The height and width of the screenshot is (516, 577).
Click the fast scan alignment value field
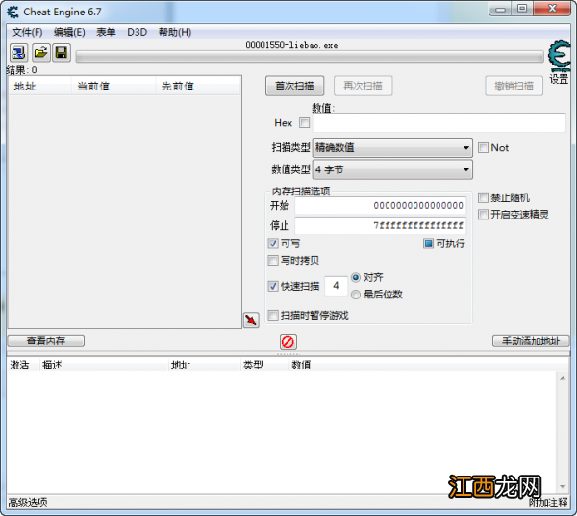(x=336, y=286)
